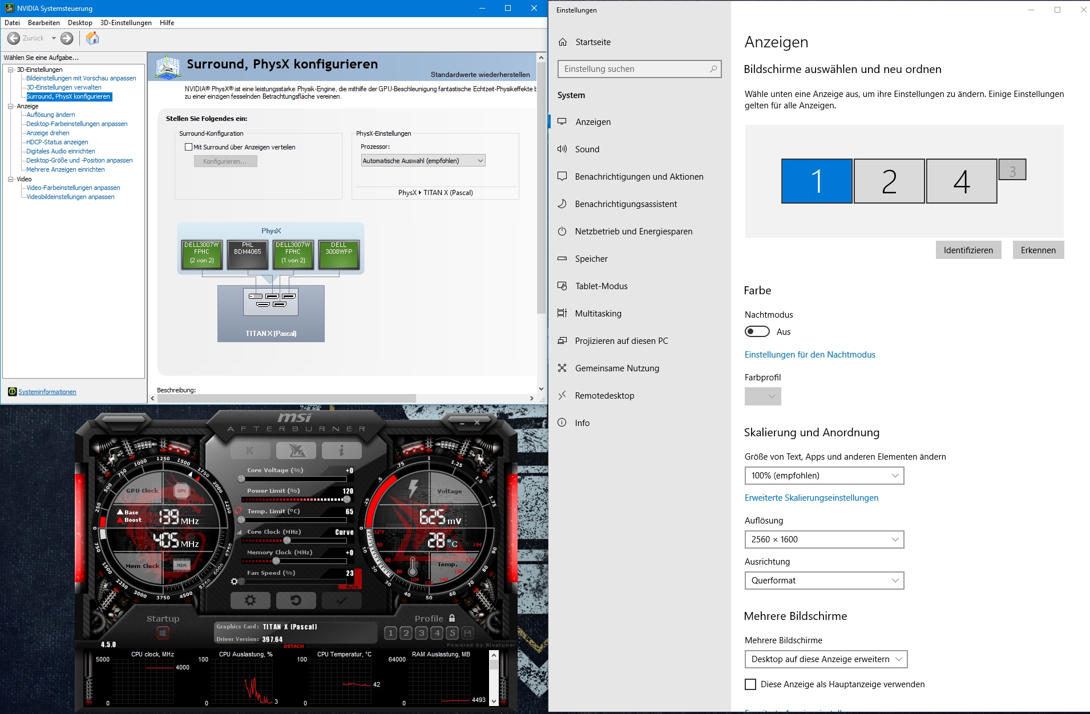The width and height of the screenshot is (1090, 714).
Task: Click the Afterburner reset settings button
Action: pyautogui.click(x=296, y=600)
